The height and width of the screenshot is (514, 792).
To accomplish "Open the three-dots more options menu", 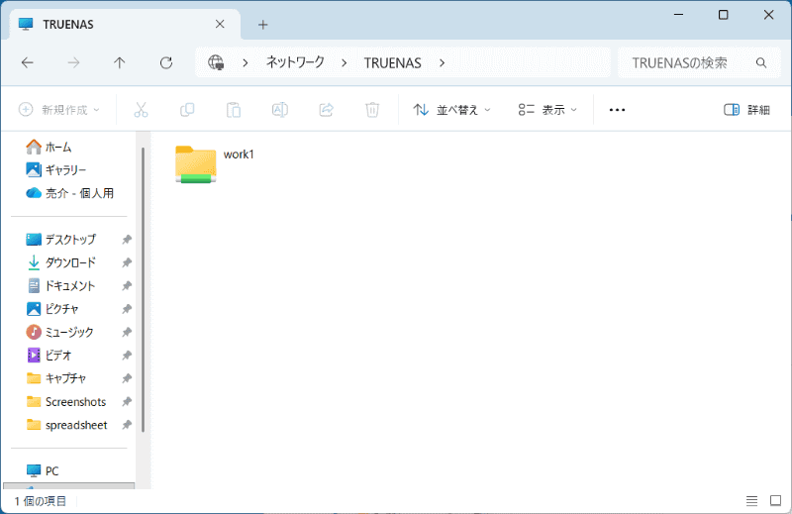I will pyautogui.click(x=617, y=110).
